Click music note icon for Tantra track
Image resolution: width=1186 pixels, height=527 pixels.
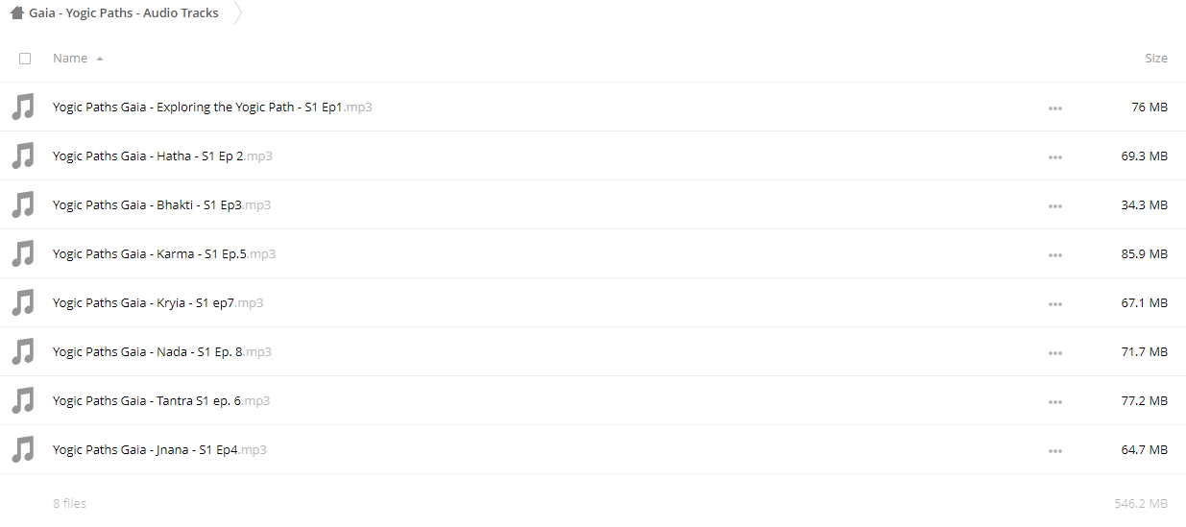coord(23,400)
